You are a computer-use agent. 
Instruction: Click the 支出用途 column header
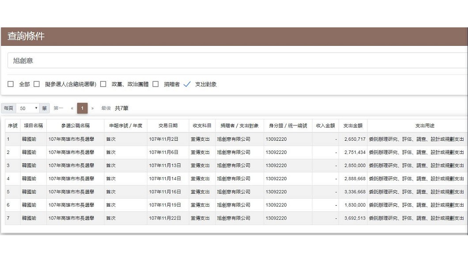[425, 126]
